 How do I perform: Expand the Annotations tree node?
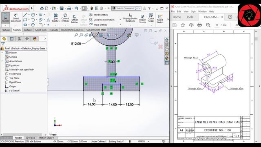pos(2,61)
